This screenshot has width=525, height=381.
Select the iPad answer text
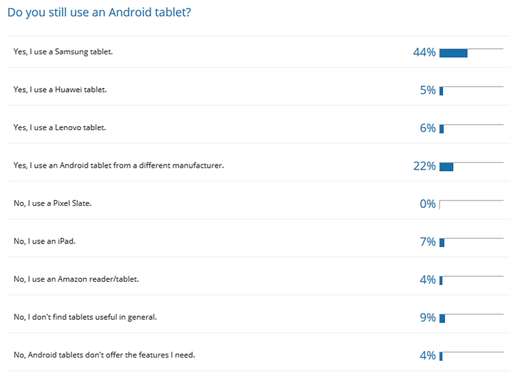[44, 241]
